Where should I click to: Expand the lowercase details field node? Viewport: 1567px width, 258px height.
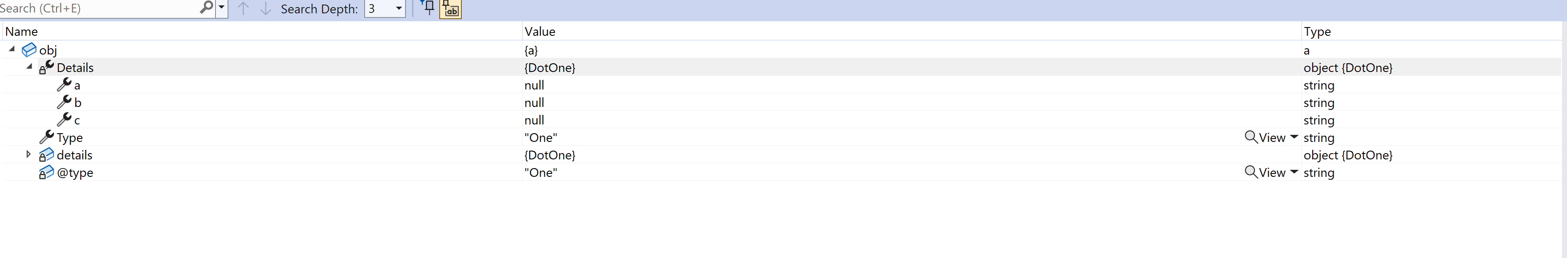point(28,154)
